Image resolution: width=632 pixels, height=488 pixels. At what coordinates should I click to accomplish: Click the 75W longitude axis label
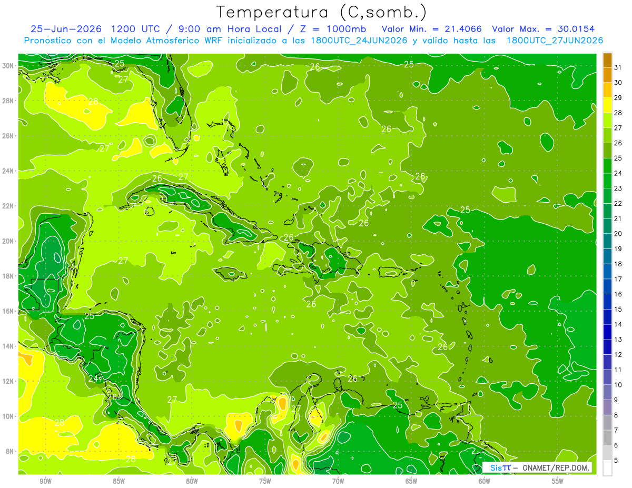coord(265,482)
